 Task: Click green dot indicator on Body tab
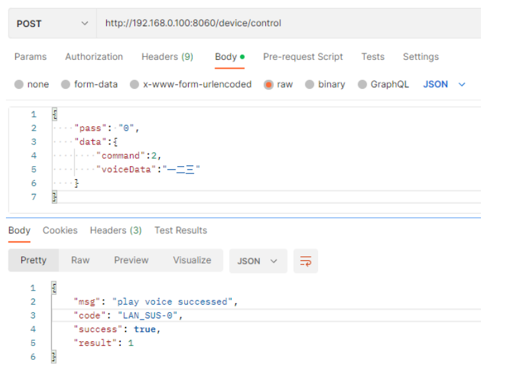(242, 57)
